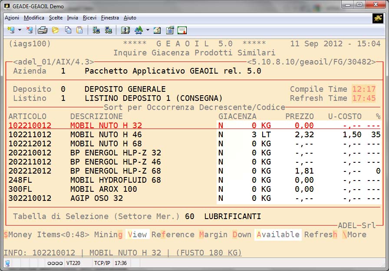Click the new connection toolbar icon
The image size is (389, 271).
(x=11, y=30)
